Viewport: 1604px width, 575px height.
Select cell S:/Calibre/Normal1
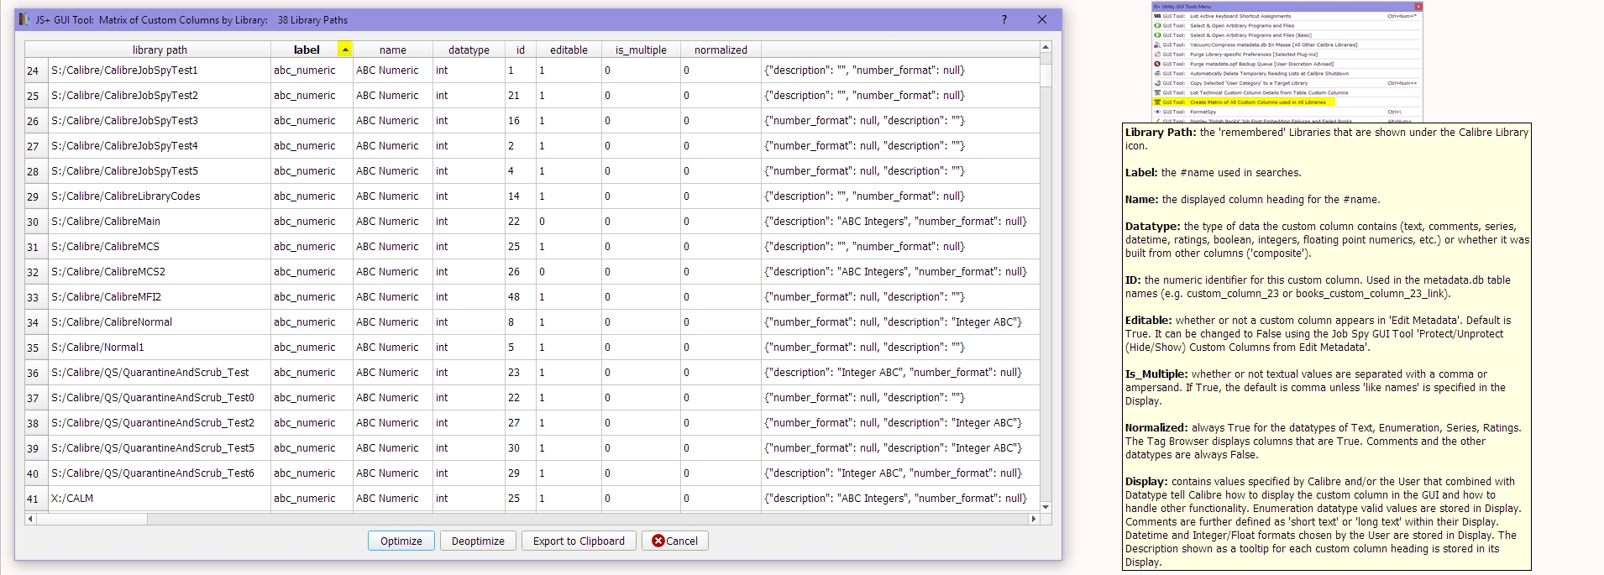click(x=159, y=348)
